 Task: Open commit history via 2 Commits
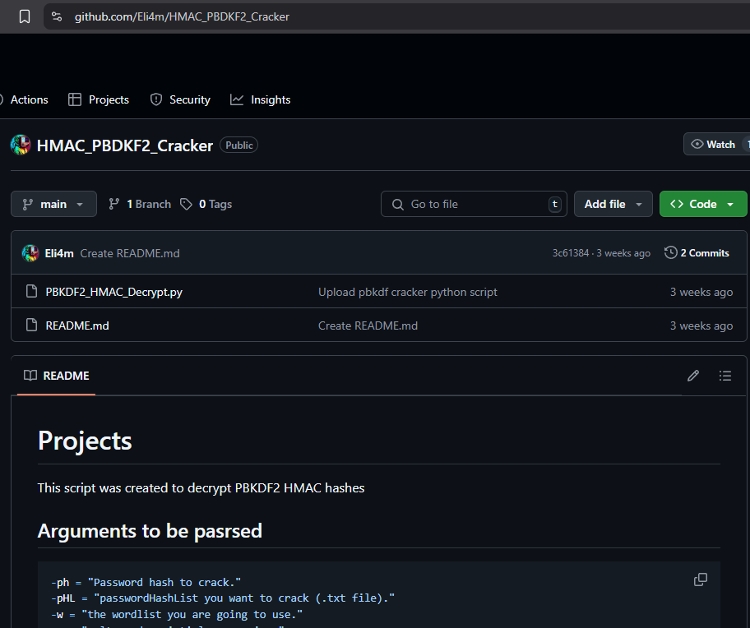tap(697, 253)
